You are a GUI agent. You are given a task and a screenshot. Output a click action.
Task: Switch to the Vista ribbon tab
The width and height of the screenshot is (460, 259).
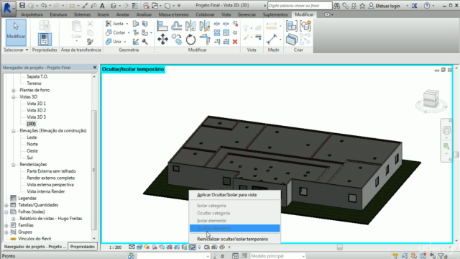[226, 14]
